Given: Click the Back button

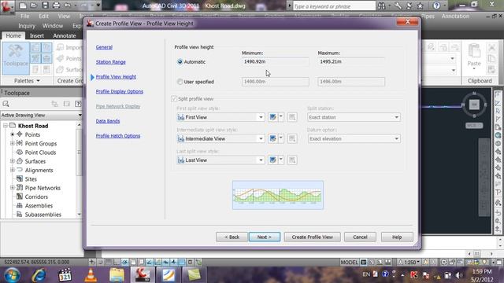Looking at the screenshot, I should [232, 237].
